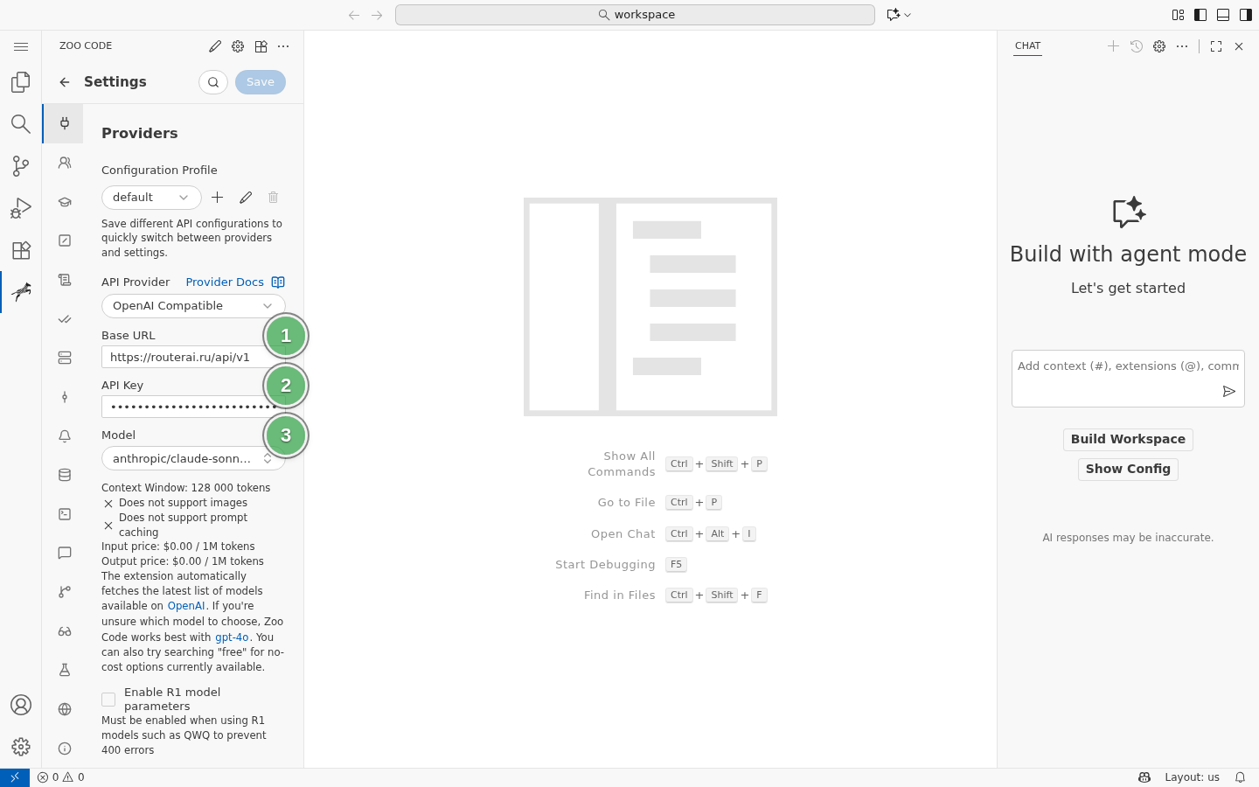Click the API Key field
The image size is (1259, 787).
click(x=193, y=407)
